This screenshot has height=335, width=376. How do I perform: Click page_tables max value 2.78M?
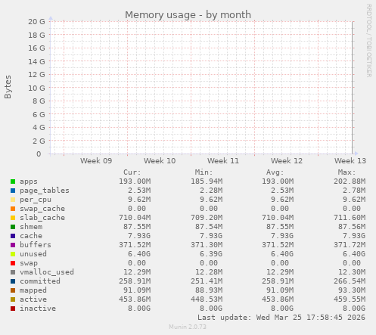tap(354, 191)
